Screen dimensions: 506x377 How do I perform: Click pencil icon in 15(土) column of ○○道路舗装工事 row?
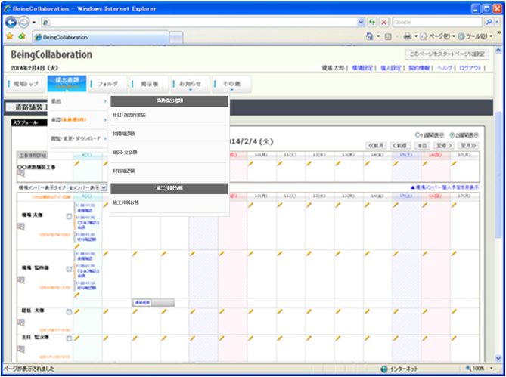coord(396,163)
